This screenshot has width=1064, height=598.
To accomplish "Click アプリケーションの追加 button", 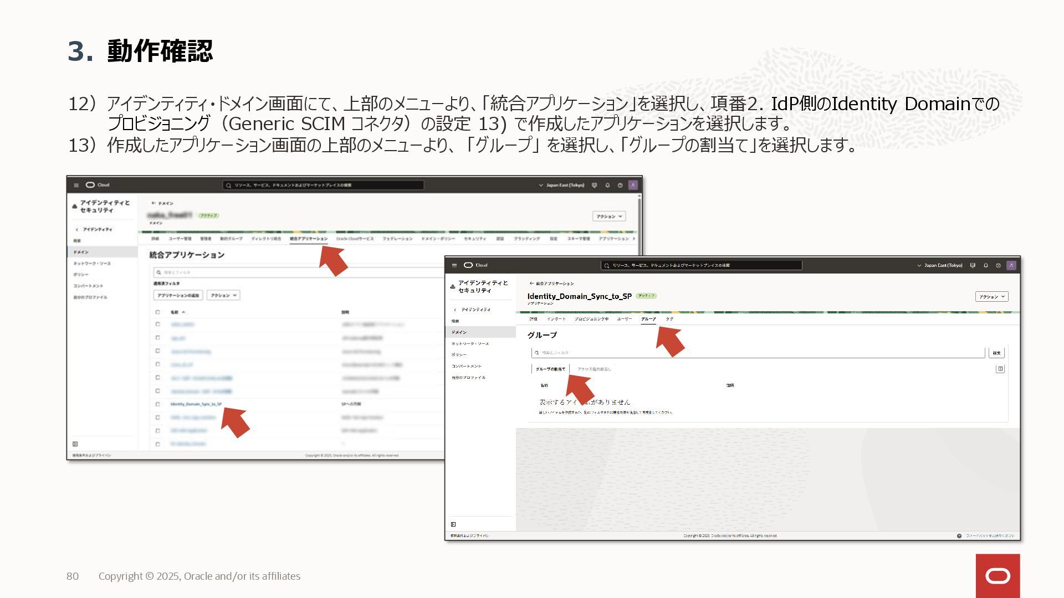I will pyautogui.click(x=178, y=295).
